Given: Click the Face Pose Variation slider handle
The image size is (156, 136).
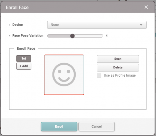Looking at the screenshot, I should pyautogui.click(x=72, y=36).
